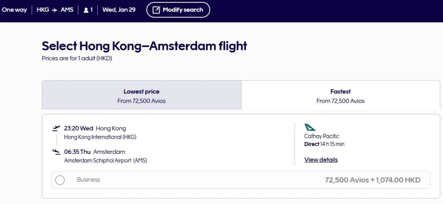
Task: Select the Business fare radio button
Action: click(x=60, y=180)
